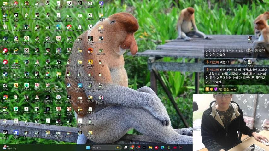Launch Steam from the desktop
Screen dimensions: 269x151
click(5, 74)
